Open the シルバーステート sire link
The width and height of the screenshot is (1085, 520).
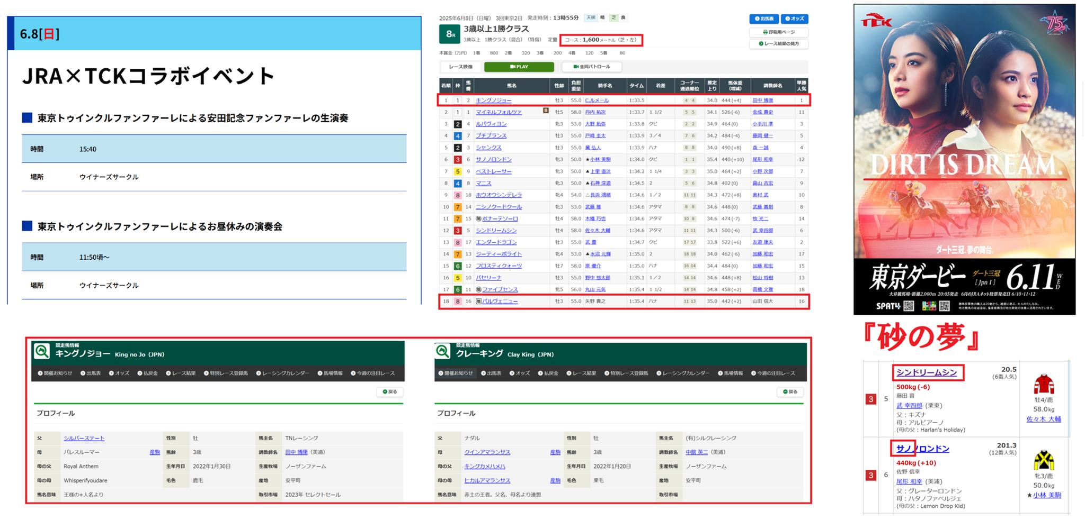[x=84, y=438]
